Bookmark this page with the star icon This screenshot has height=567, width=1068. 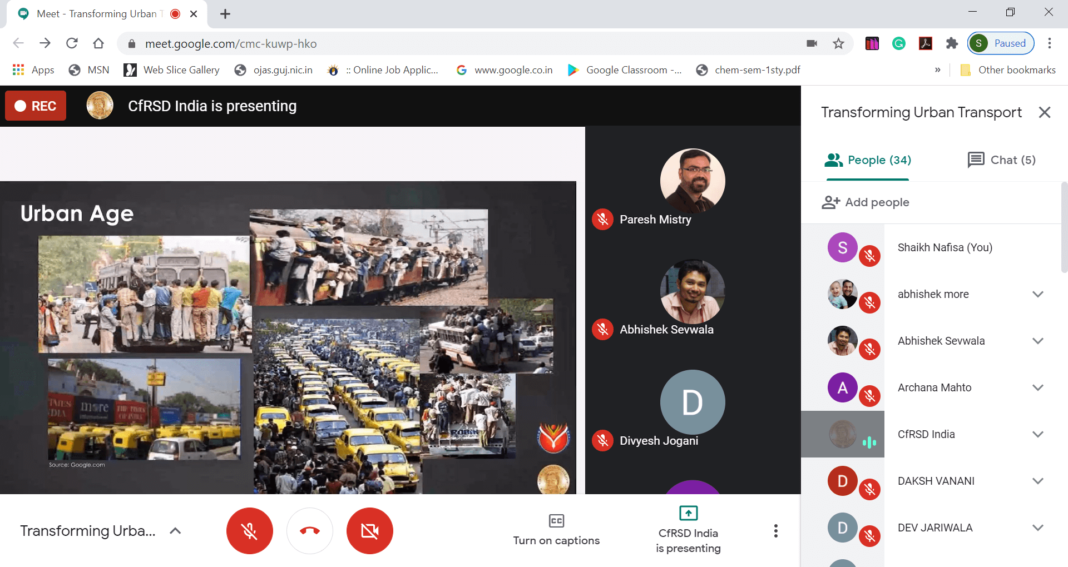[x=838, y=43]
